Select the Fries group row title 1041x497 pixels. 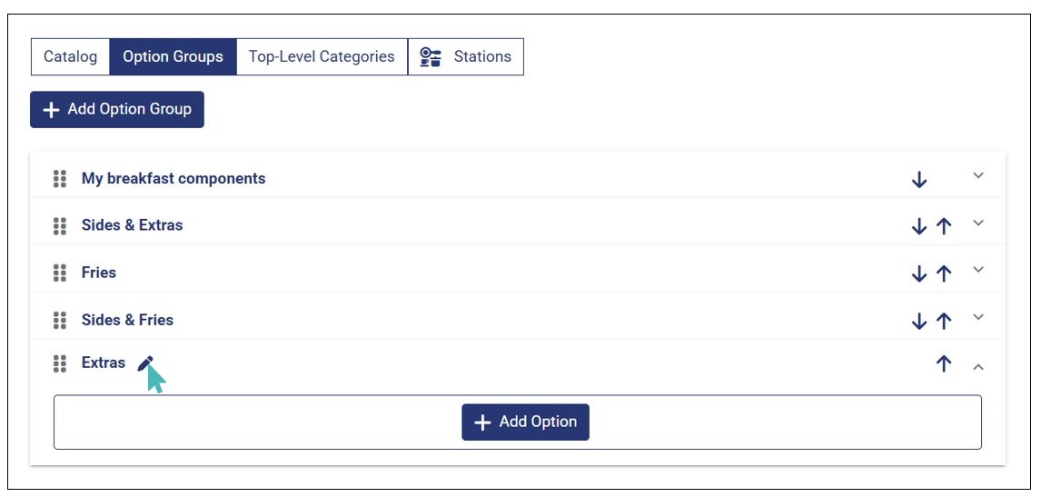99,273
